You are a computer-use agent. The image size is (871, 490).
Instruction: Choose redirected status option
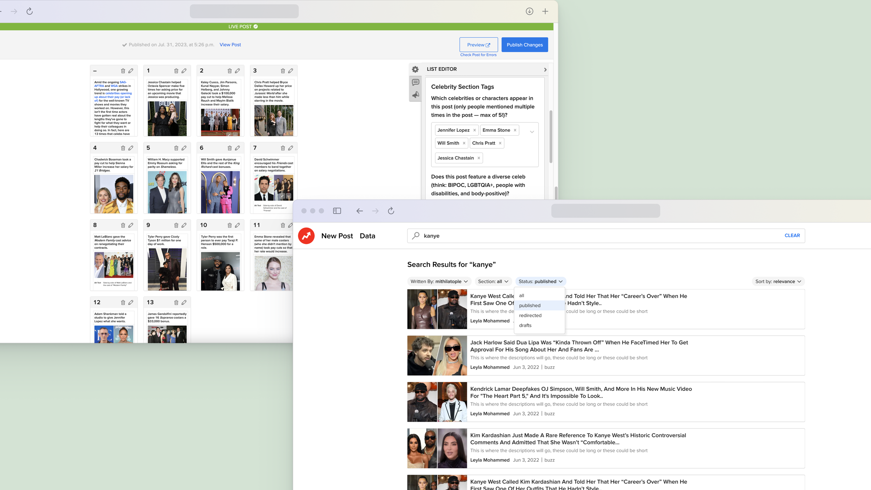point(530,315)
